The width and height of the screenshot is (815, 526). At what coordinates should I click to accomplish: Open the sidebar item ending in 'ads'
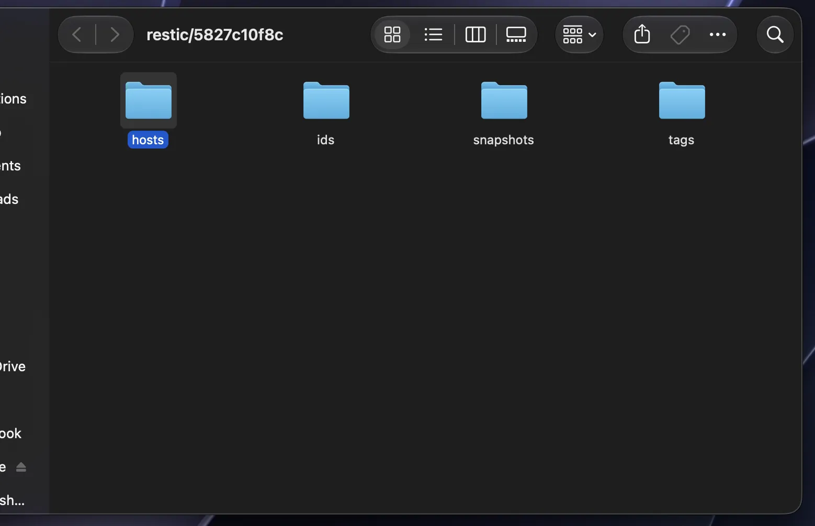coord(9,199)
